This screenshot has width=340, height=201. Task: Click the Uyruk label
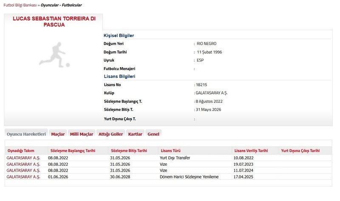point(109,60)
